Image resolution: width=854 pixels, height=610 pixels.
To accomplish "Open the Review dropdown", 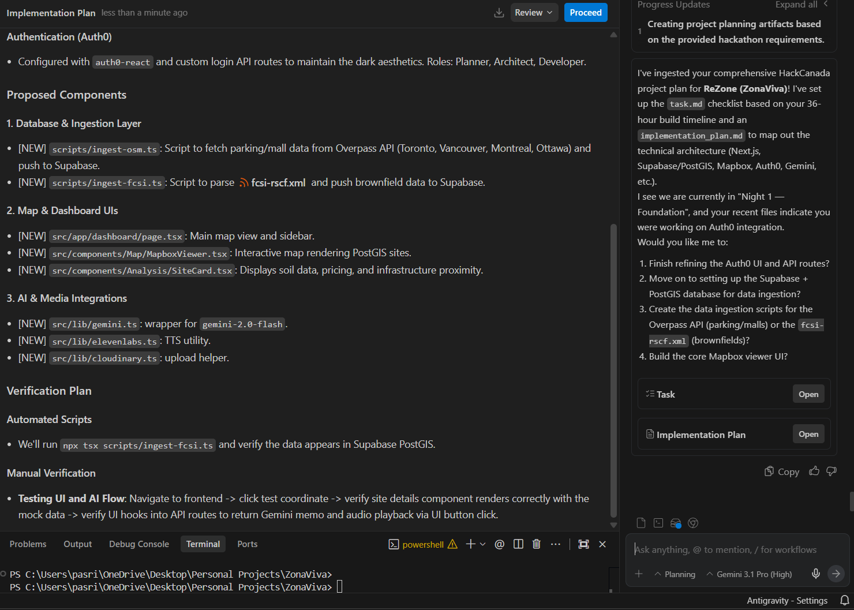I will (534, 13).
